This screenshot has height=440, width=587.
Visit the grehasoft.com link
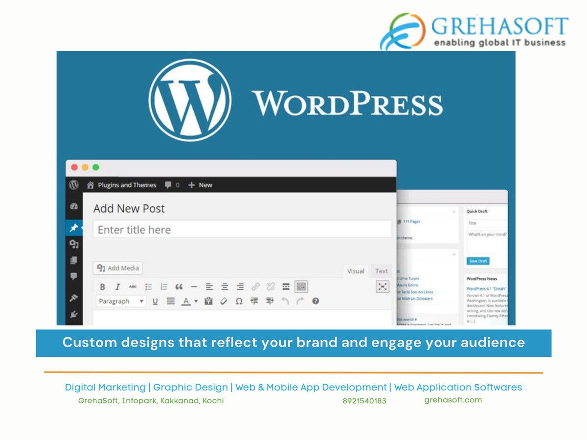coord(452,400)
